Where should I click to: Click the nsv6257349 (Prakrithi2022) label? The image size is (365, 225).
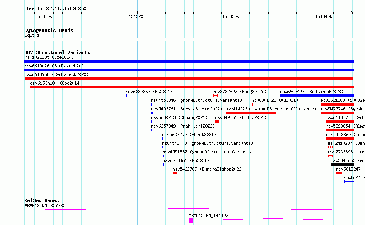coord(183,126)
